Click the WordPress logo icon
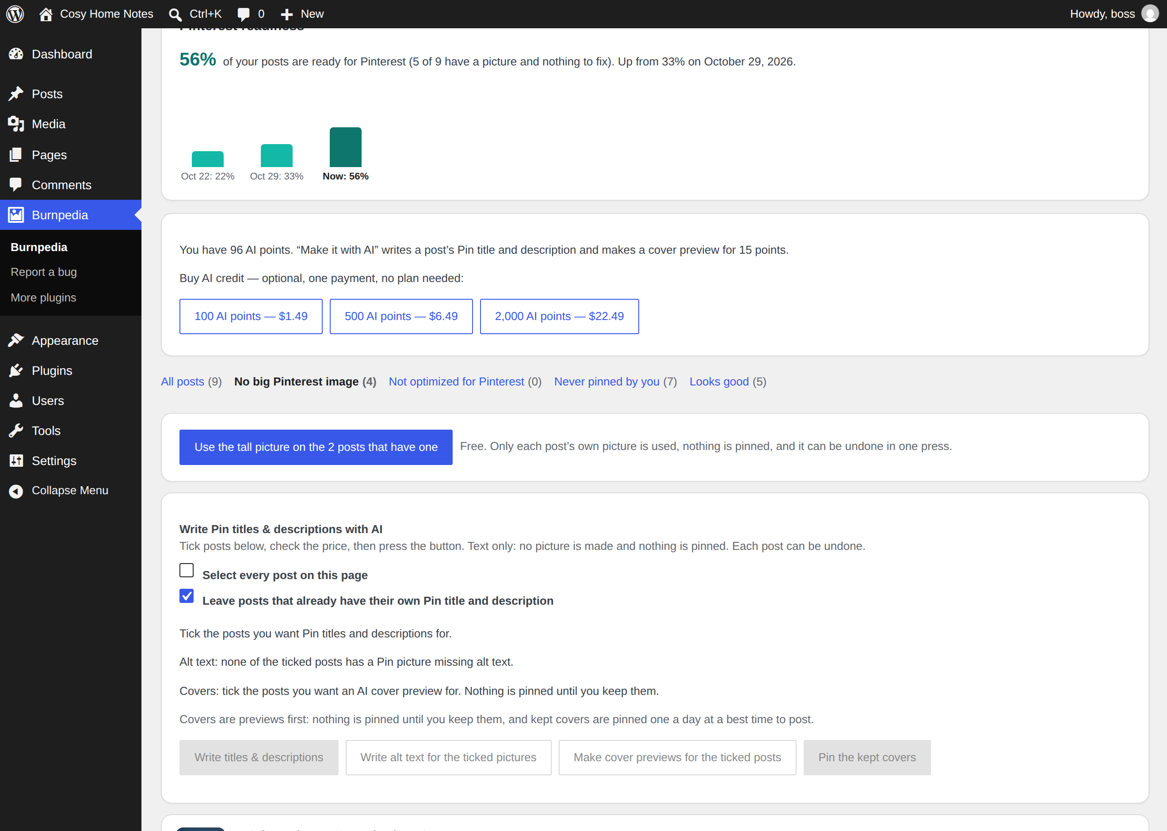Screen dimensions: 1167x831 15,14
